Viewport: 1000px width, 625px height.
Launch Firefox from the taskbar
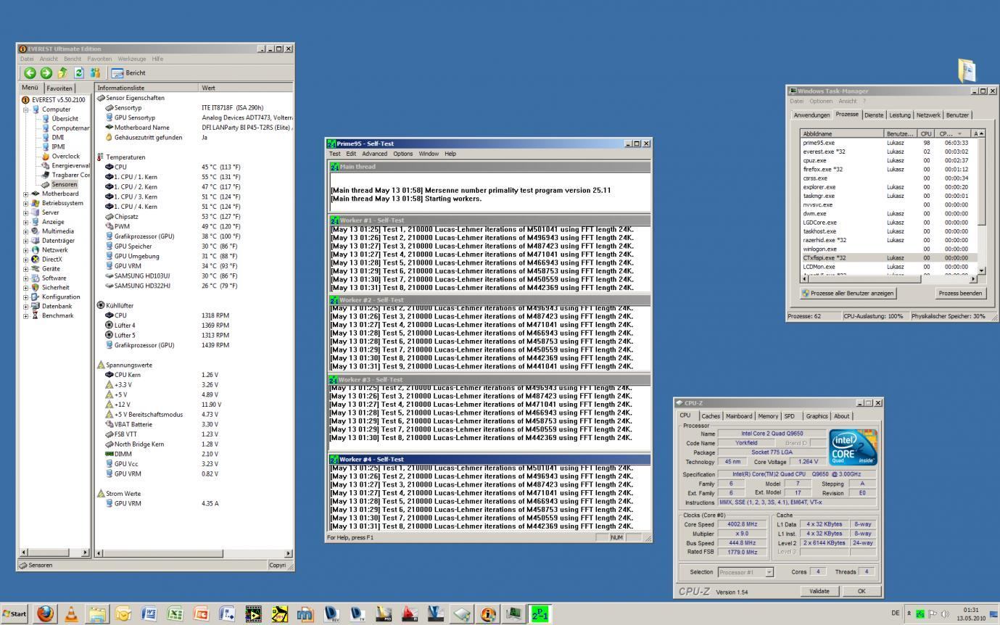45,613
